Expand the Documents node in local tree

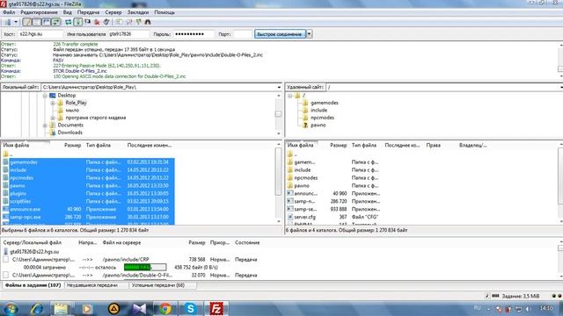pyautogui.click(x=45, y=126)
